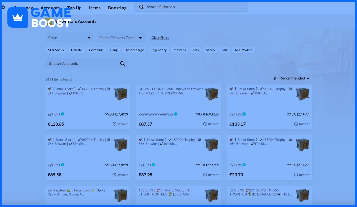Click the clock Instant icon on €87.57 listing
Image resolution: width=357 pixels, height=207 pixels.
pyautogui.click(x=205, y=124)
